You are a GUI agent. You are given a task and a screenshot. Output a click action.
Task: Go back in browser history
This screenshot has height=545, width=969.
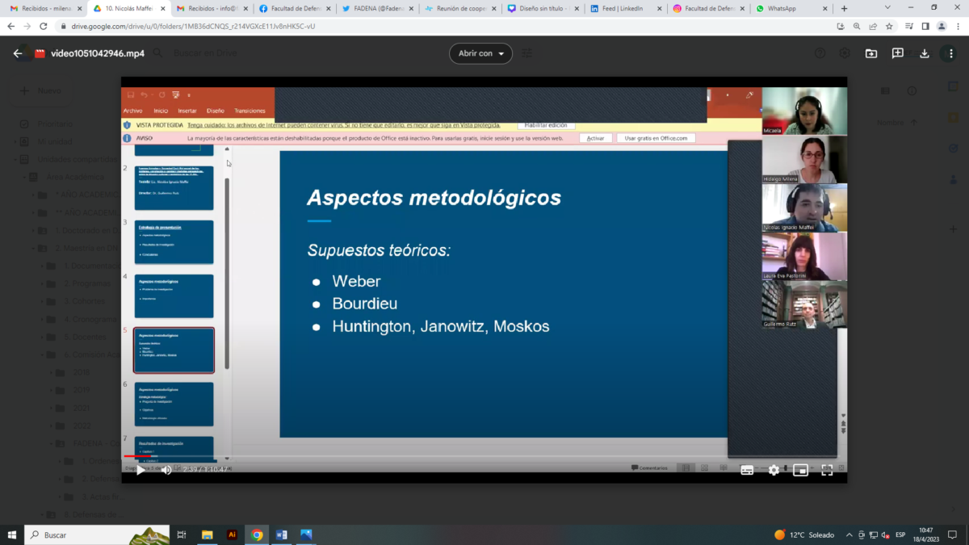[x=10, y=26]
